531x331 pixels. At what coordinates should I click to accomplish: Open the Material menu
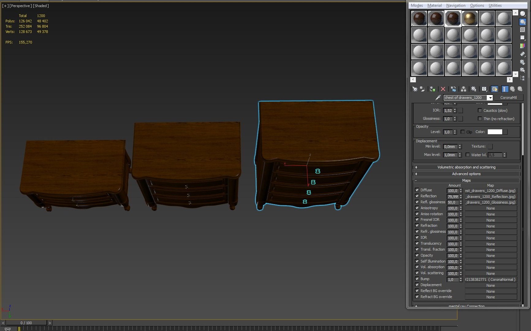(434, 6)
